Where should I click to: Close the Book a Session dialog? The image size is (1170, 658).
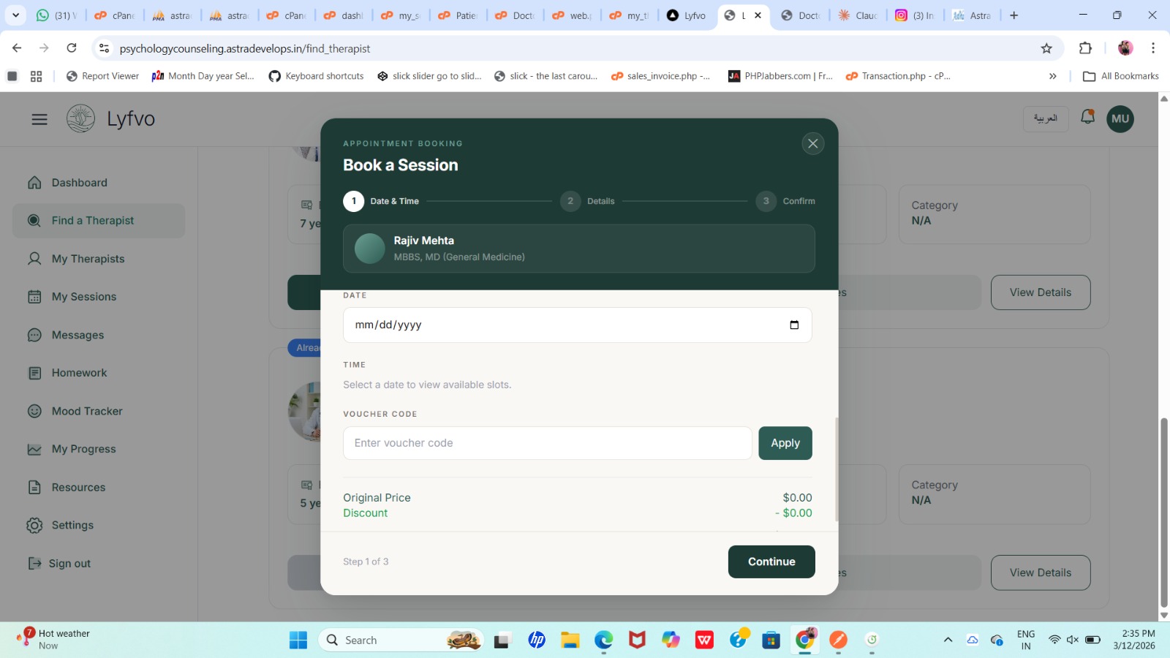click(x=812, y=143)
